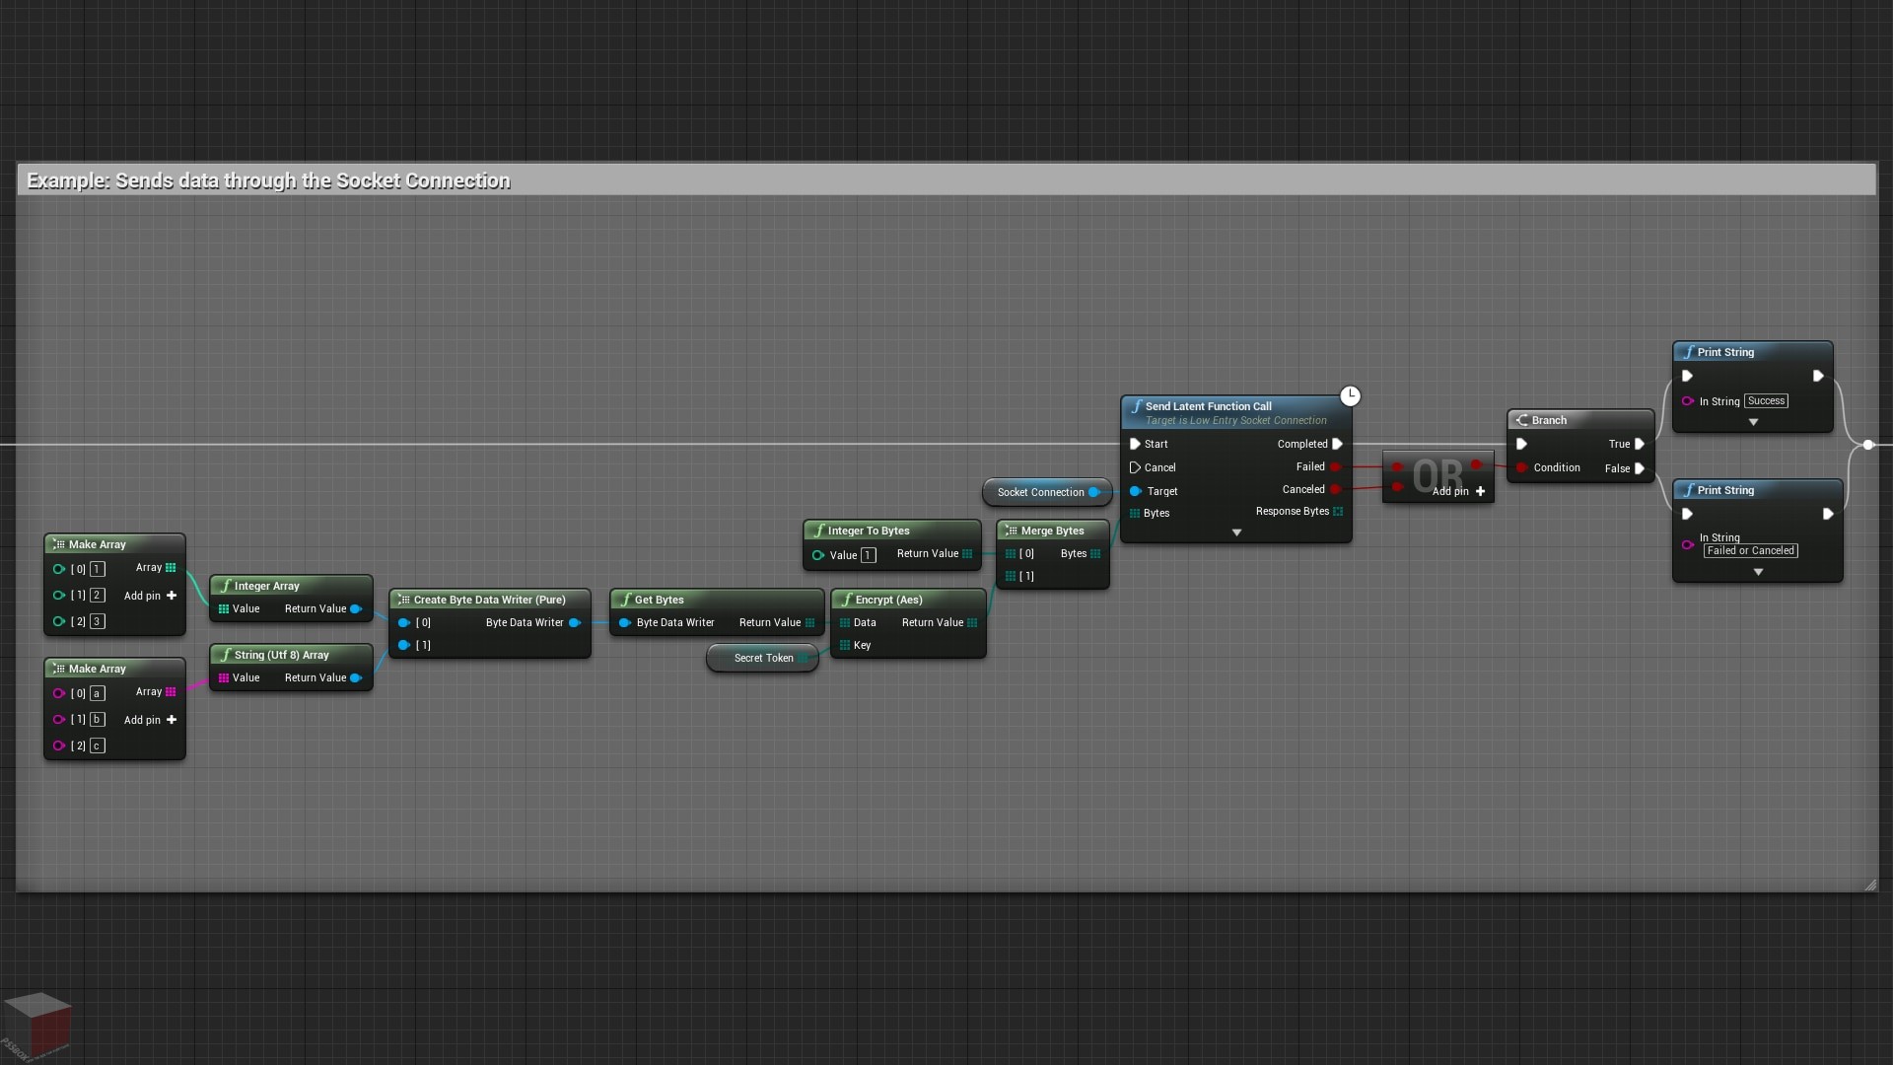Click the execution output pin on Success Print String
The width and height of the screenshot is (1893, 1065).
point(1818,376)
